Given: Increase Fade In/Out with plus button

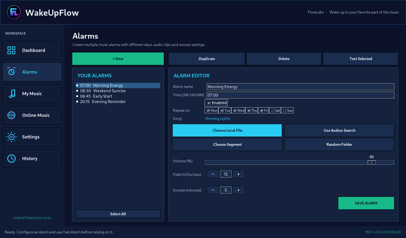Looking at the screenshot, I should [x=238, y=174].
